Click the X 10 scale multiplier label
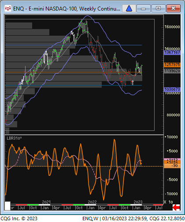This screenshot has width=185, height=222. (169, 202)
